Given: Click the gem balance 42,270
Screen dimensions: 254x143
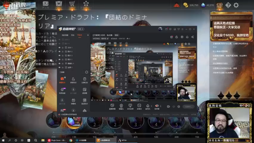Looking at the screenshot, I should coord(208,5).
